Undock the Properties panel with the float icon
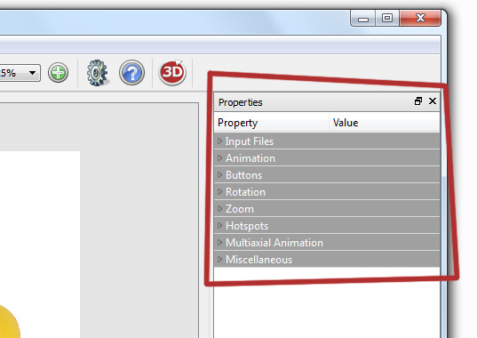The width and height of the screenshot is (477, 338). (418, 101)
